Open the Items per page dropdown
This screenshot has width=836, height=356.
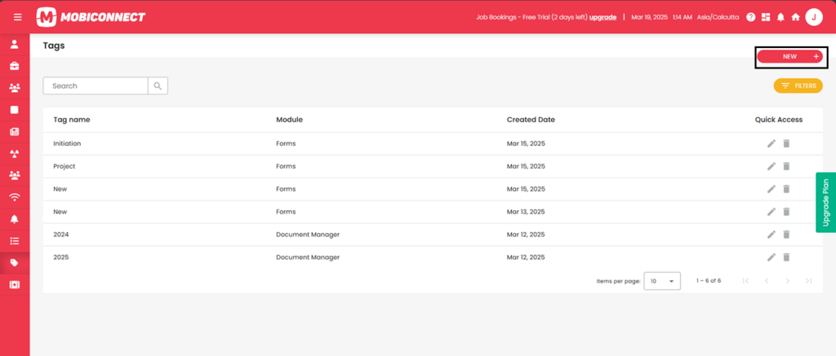click(x=662, y=281)
